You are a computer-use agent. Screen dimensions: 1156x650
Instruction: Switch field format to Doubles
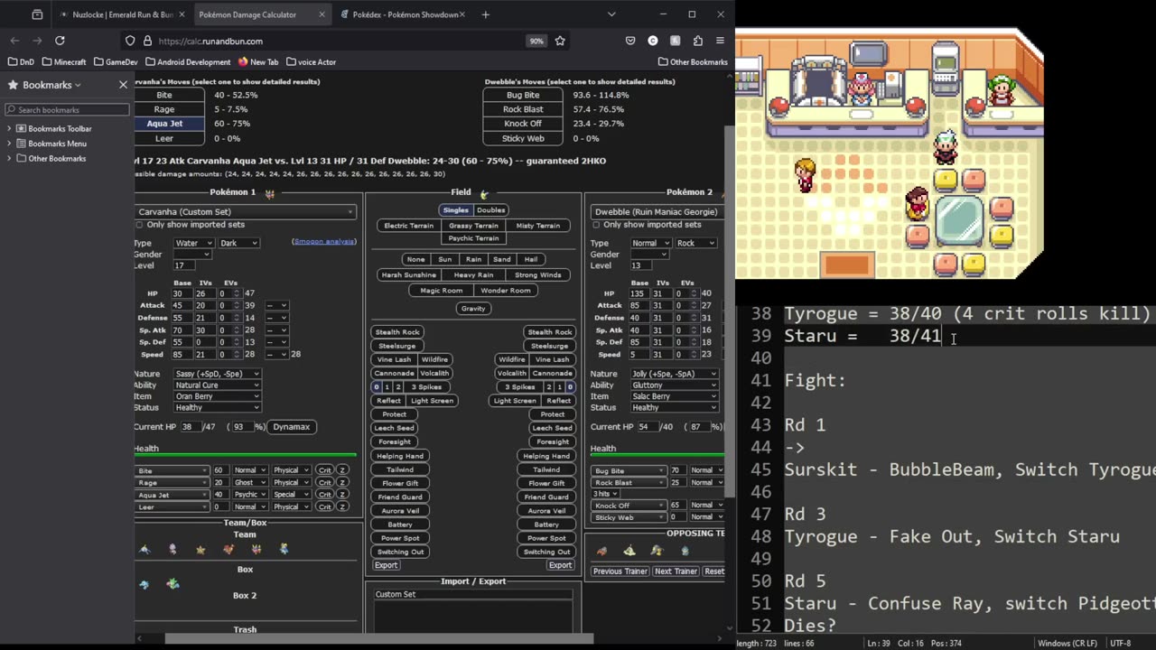[x=490, y=210]
